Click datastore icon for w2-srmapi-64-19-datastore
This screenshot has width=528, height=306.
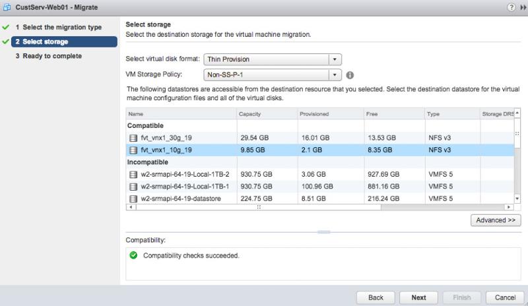(x=133, y=199)
